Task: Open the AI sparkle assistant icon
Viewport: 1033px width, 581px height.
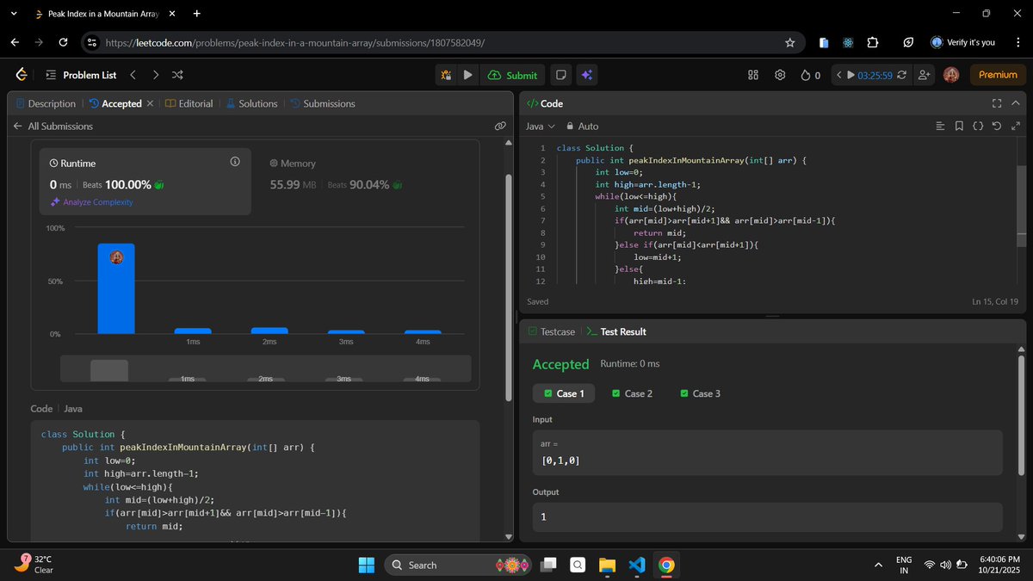Action: pyautogui.click(x=586, y=75)
